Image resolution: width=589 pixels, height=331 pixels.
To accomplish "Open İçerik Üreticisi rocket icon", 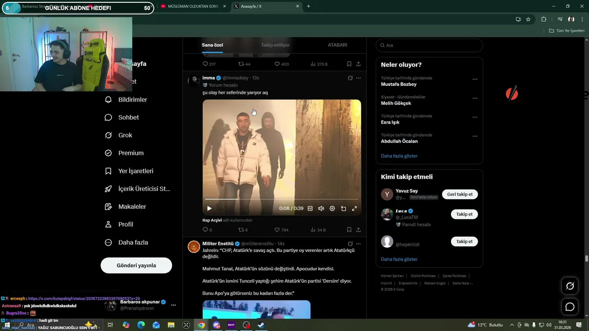I will (x=108, y=189).
